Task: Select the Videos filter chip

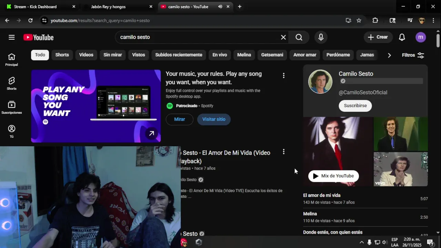Action: (86, 55)
